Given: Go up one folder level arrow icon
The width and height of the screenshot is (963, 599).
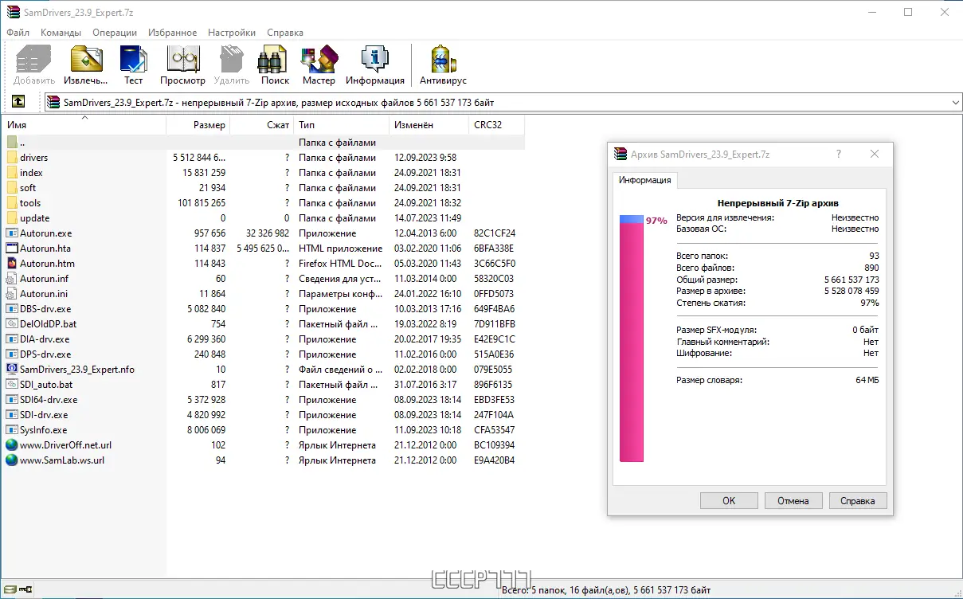Looking at the screenshot, I should (x=18, y=102).
